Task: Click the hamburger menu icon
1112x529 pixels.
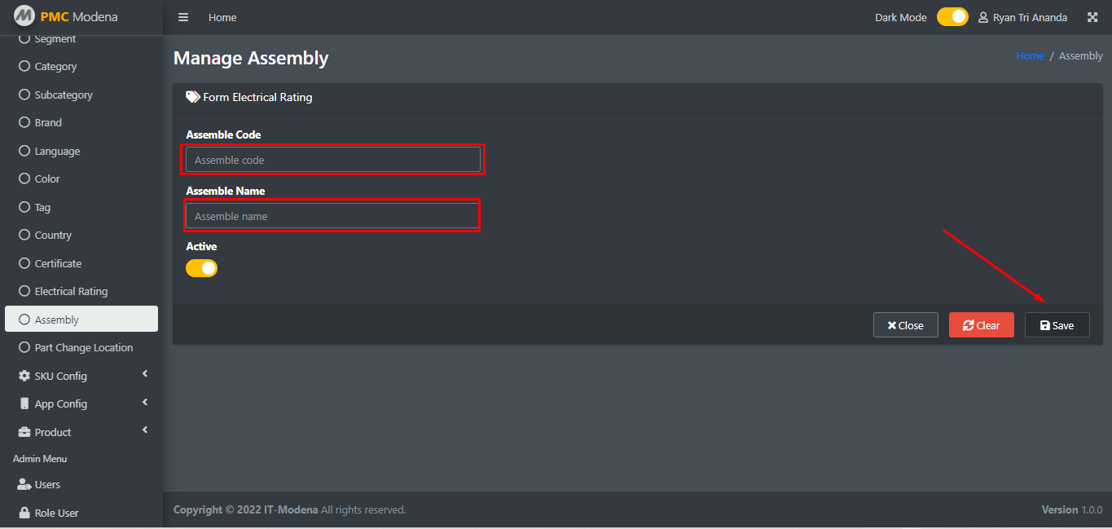Action: [x=183, y=17]
